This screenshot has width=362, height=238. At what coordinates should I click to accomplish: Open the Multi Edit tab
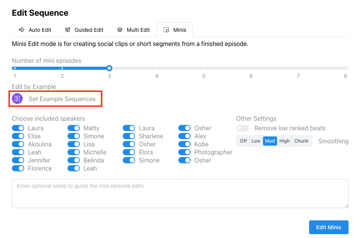134,30
